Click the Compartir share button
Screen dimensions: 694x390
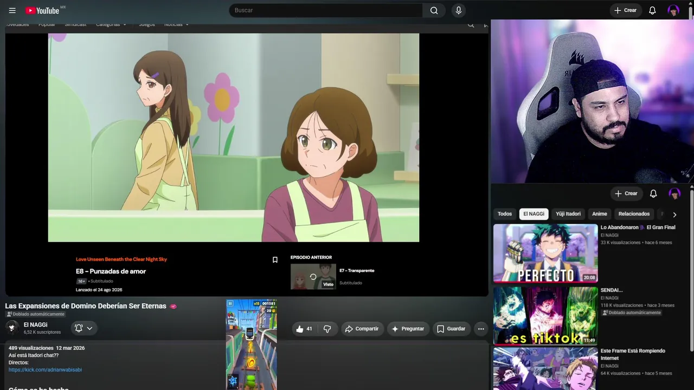pyautogui.click(x=362, y=329)
